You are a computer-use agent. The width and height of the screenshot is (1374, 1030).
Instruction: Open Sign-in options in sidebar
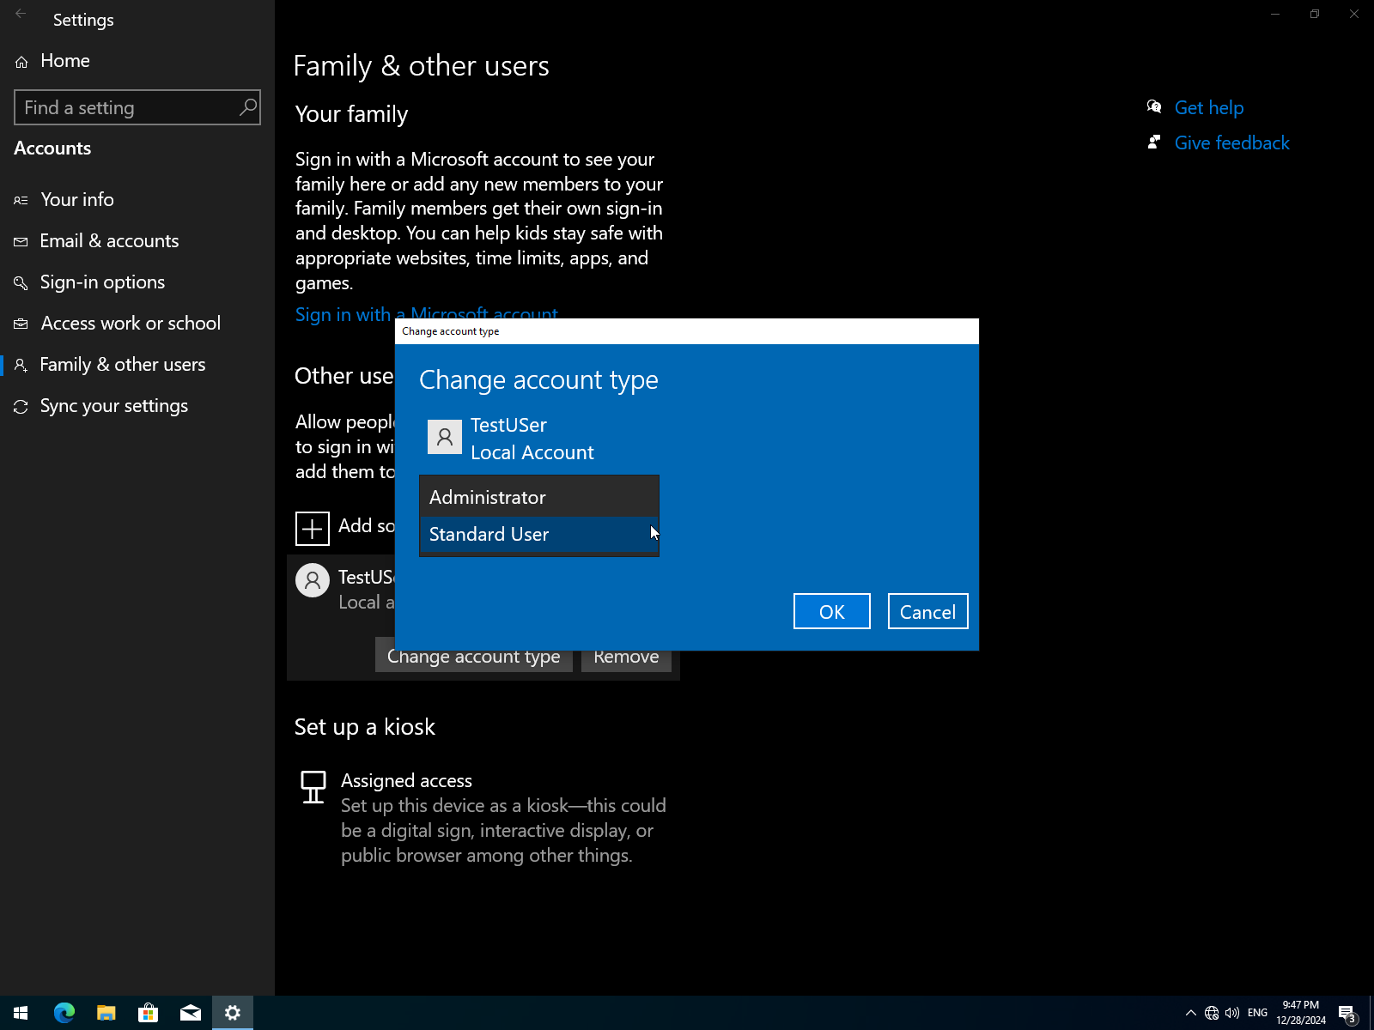102,282
